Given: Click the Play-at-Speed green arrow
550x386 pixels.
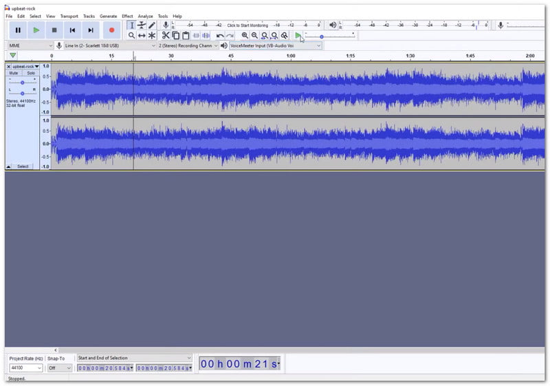Looking at the screenshot, I should [x=298, y=36].
